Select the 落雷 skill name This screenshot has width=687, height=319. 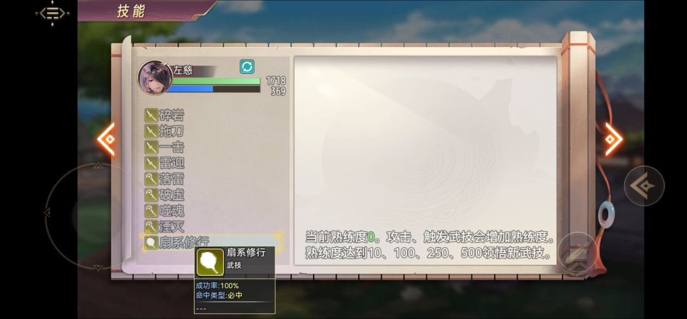coord(171,179)
